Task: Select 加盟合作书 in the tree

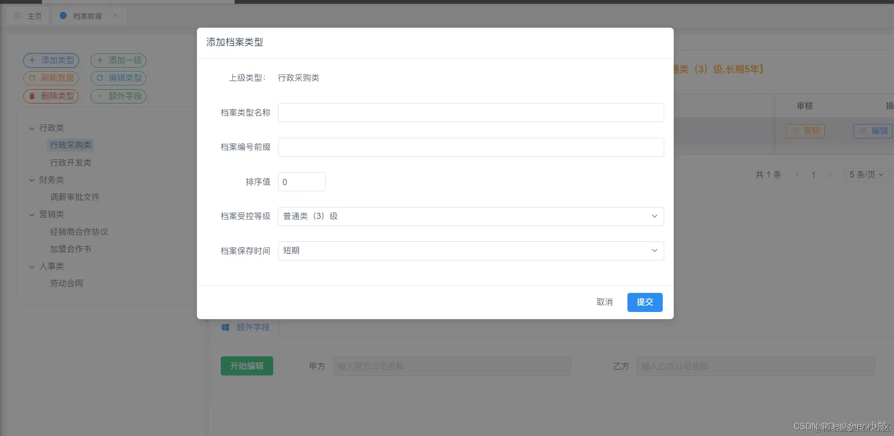Action: (71, 249)
